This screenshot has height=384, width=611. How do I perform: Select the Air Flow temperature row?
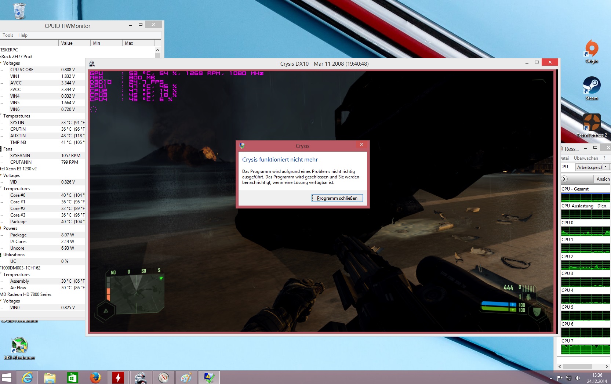click(x=43, y=288)
